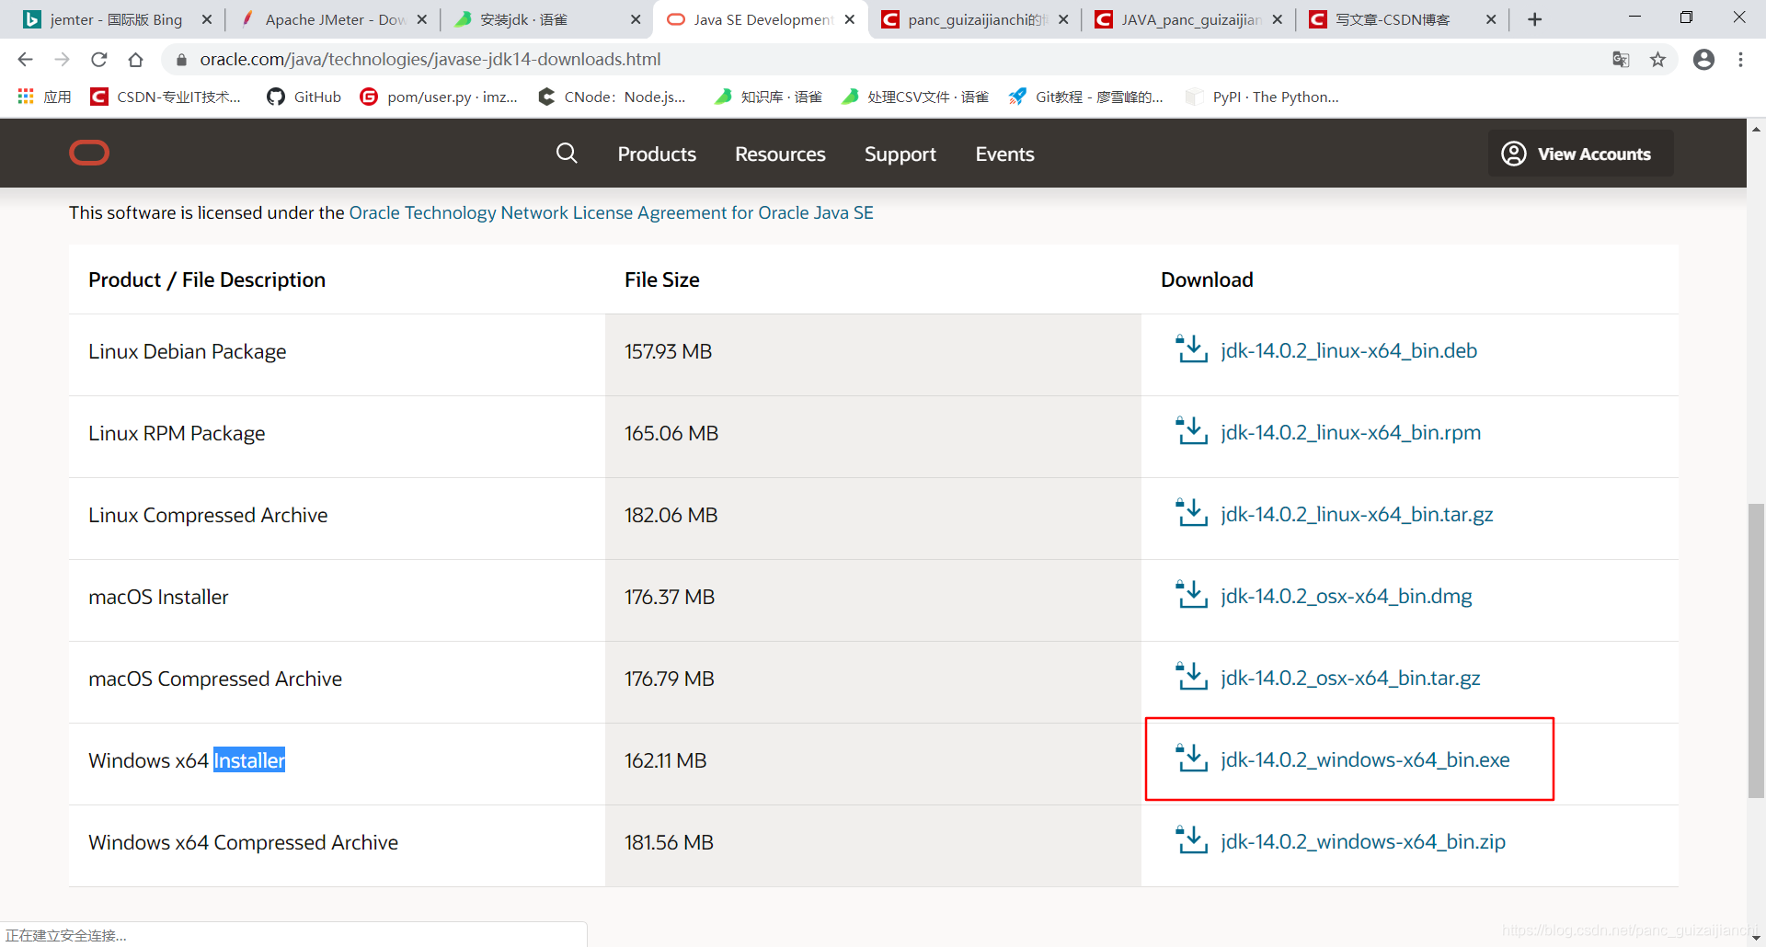This screenshot has width=1766, height=947.
Task: Open the Oracle site search icon
Action: [567, 154]
